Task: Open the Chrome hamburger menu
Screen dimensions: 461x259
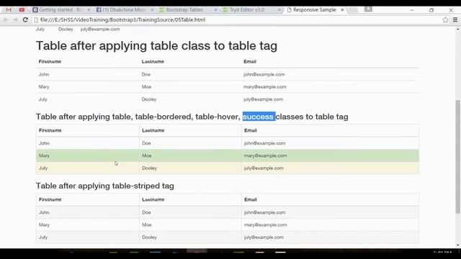Action: (x=455, y=19)
